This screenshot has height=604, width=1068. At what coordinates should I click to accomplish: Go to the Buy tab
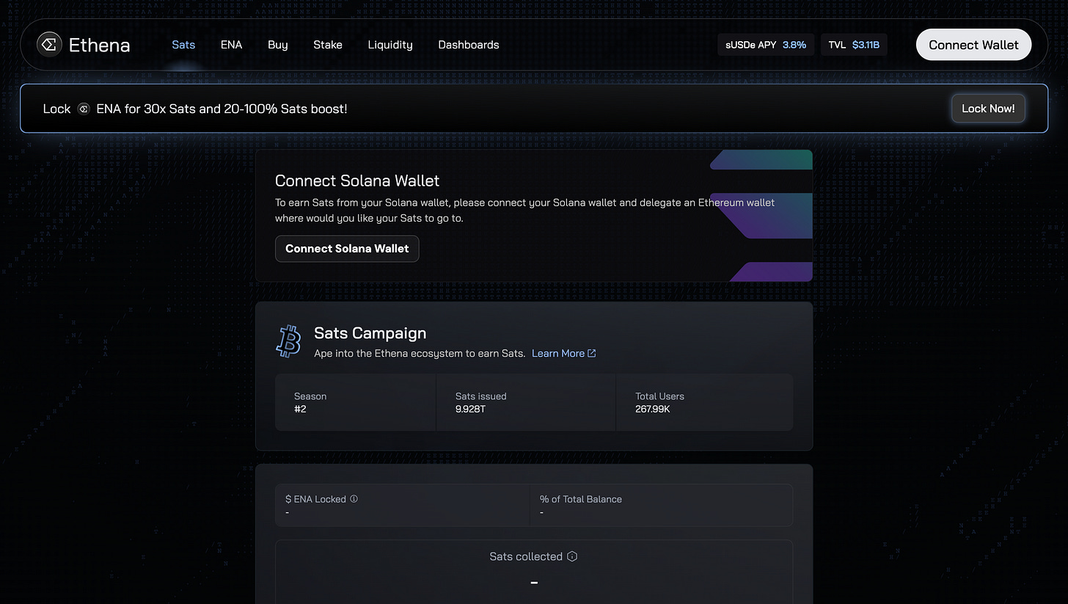pos(278,45)
